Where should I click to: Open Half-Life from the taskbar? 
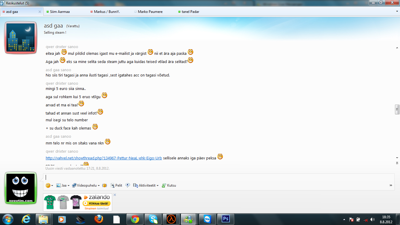171,219
